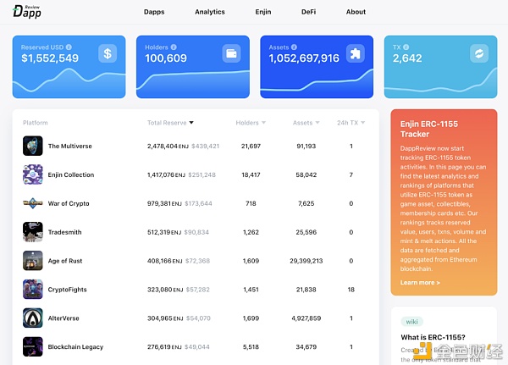Click the transaction icon on TX card
The width and height of the screenshot is (508, 365).
[478, 53]
